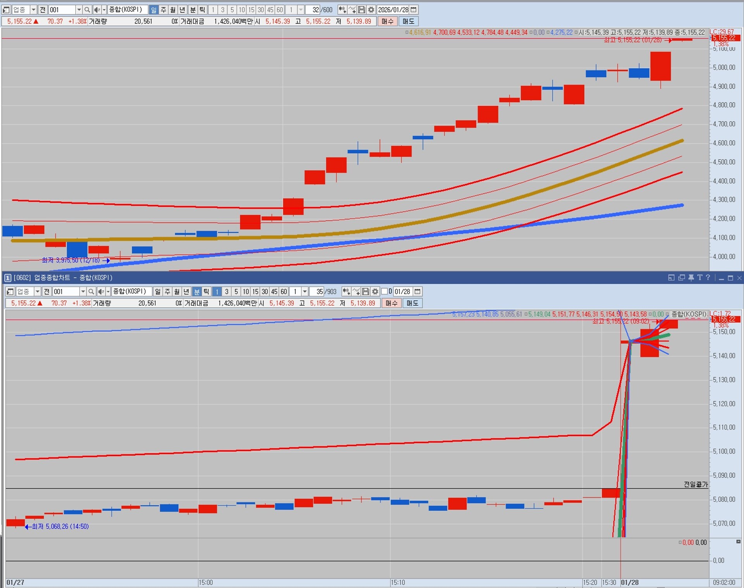Image resolution: width=744 pixels, height=588 pixels.
Task: Click 매수 buy button in top chart
Action: pyautogui.click(x=387, y=21)
